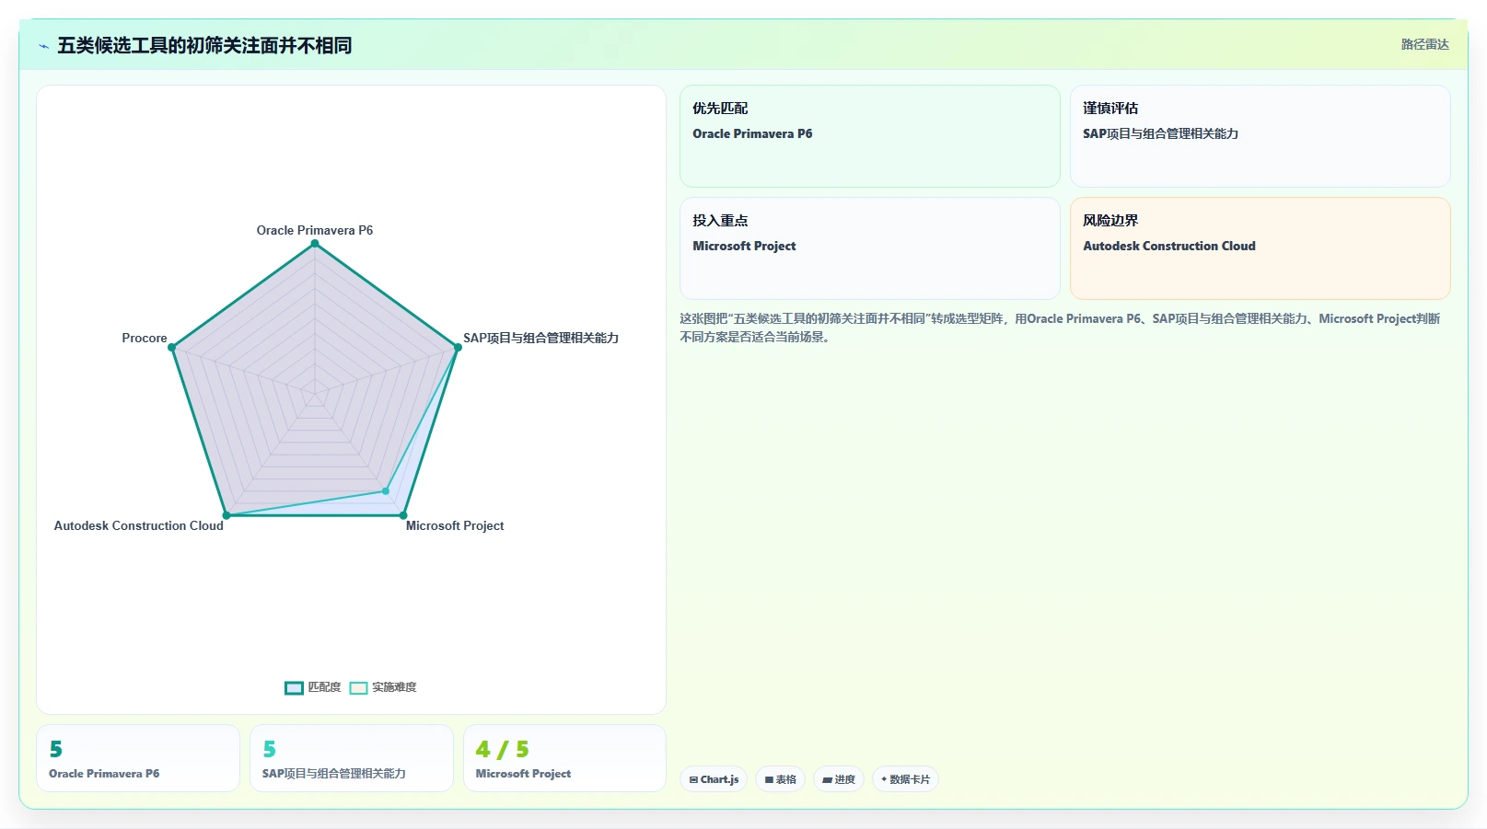
Task: Click the Microsoft Project axis label
Action: point(455,525)
